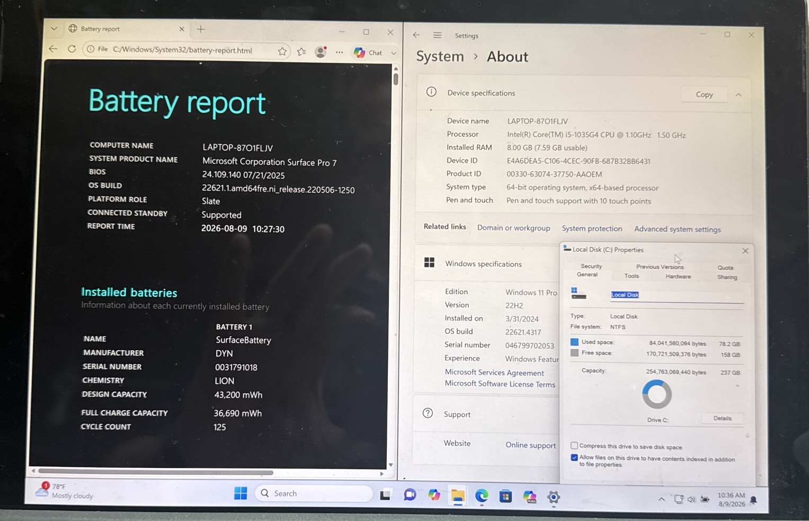The width and height of the screenshot is (809, 521).
Task: Launch Copilot from the taskbar
Action: coord(434,495)
